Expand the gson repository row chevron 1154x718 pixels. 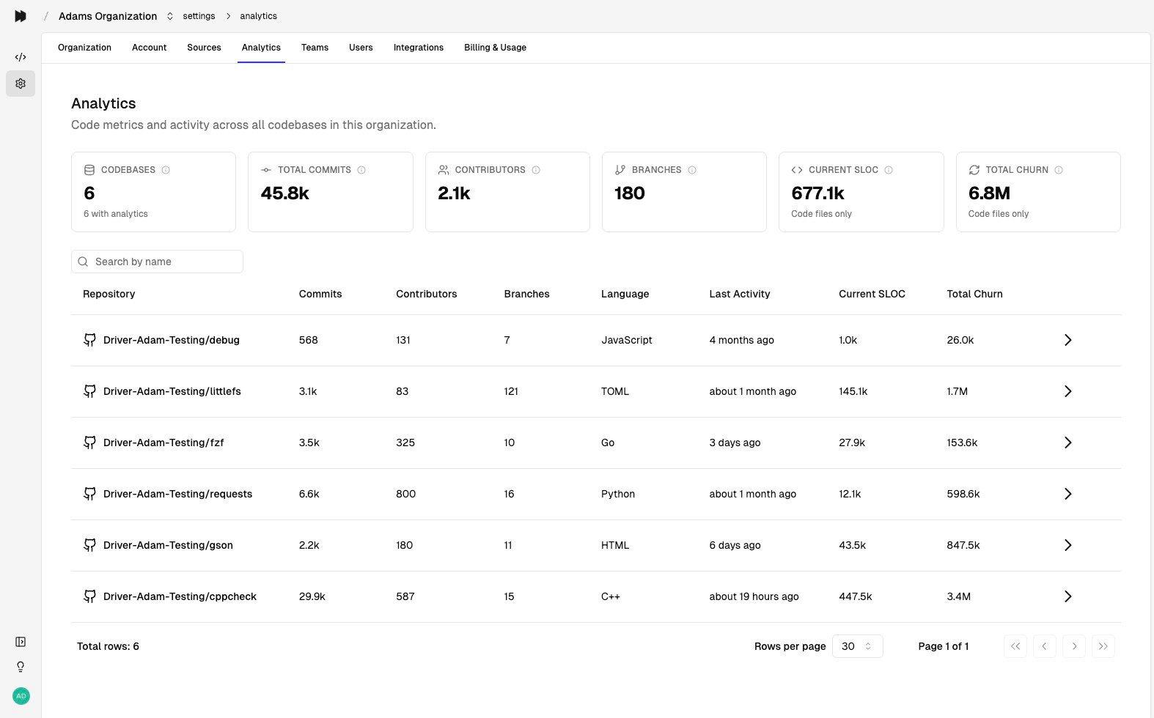(1068, 545)
